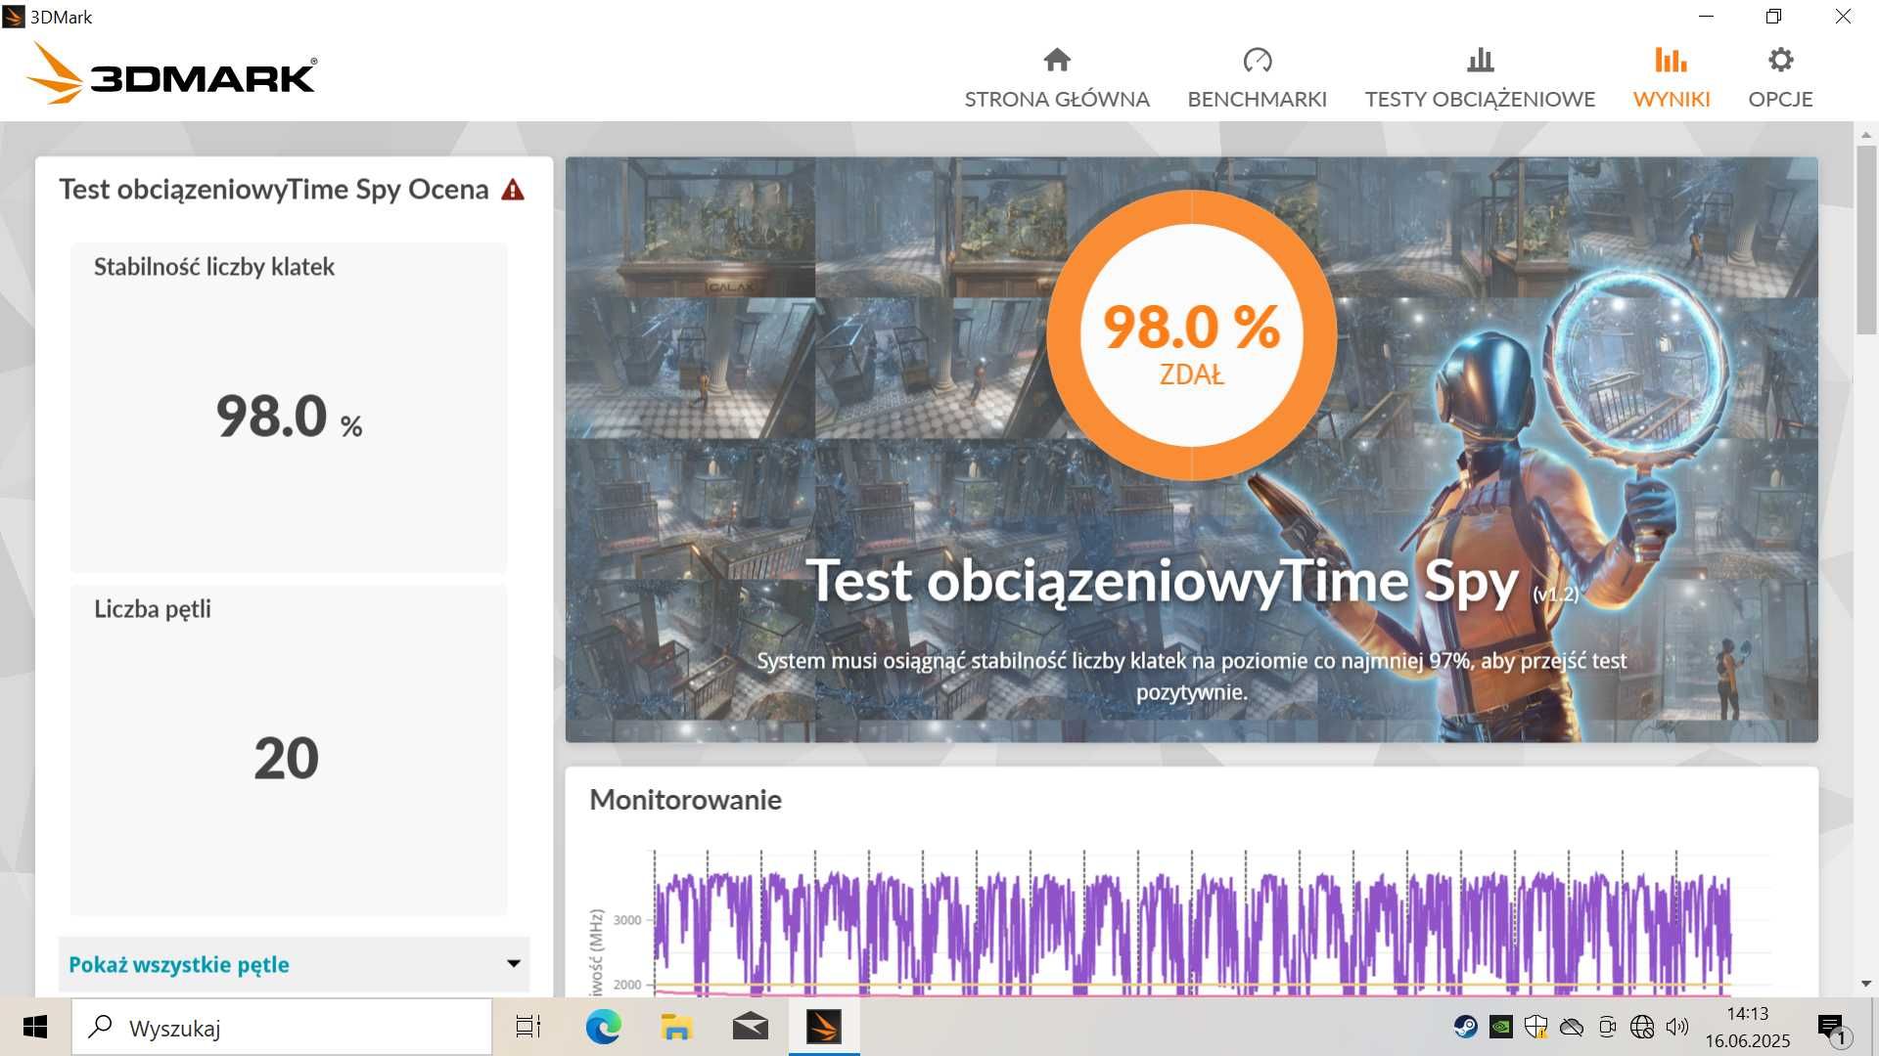The image size is (1879, 1056).
Task: Open the network globe tray icon
Action: click(x=1641, y=1027)
